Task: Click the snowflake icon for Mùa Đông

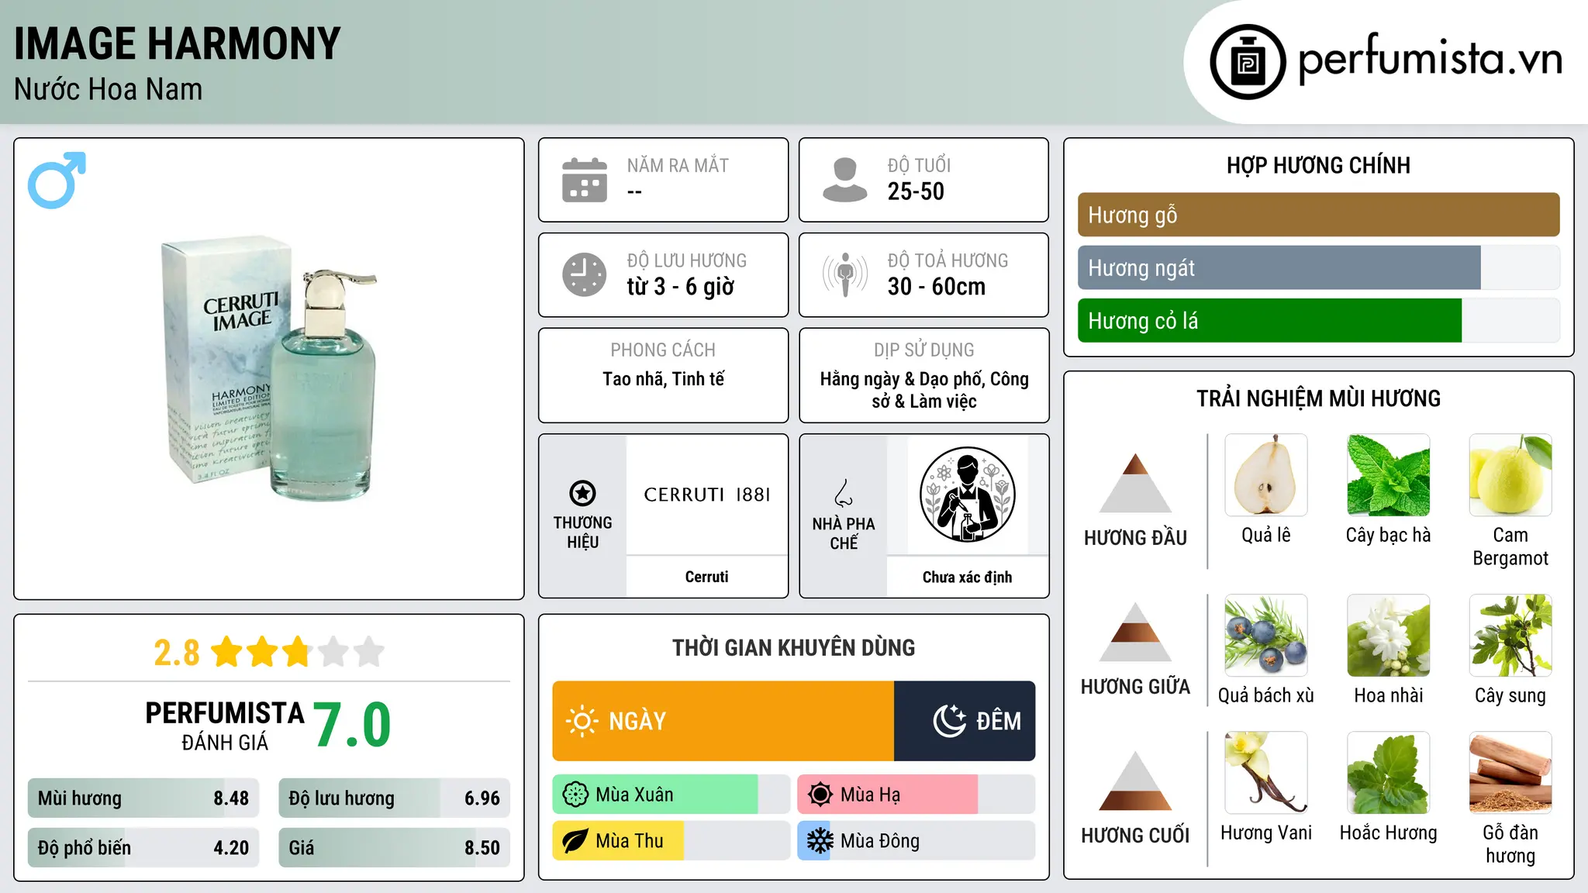Action: pyautogui.click(x=820, y=841)
